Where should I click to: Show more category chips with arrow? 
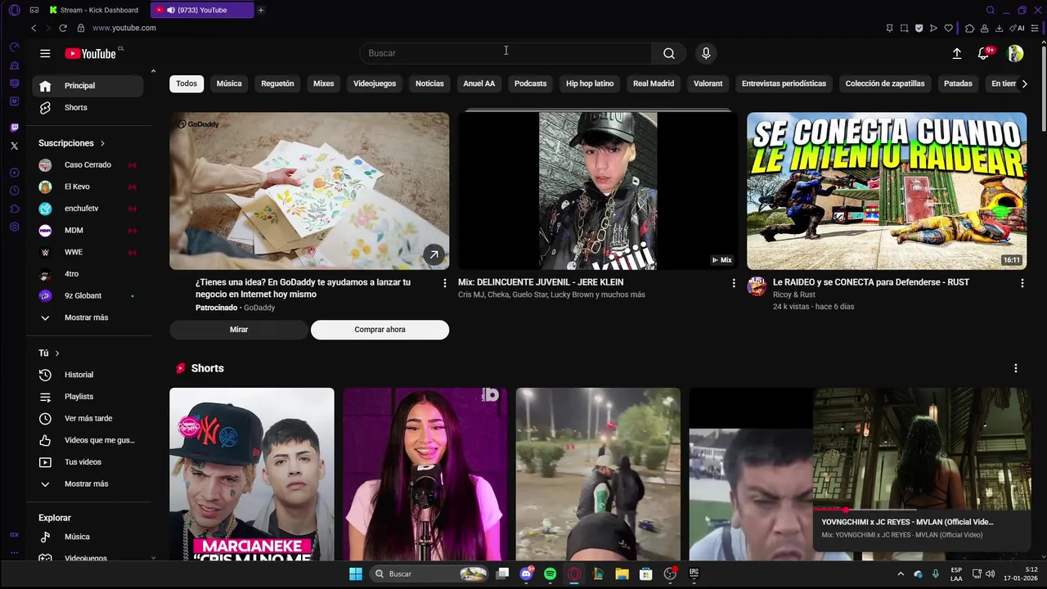tap(1024, 83)
